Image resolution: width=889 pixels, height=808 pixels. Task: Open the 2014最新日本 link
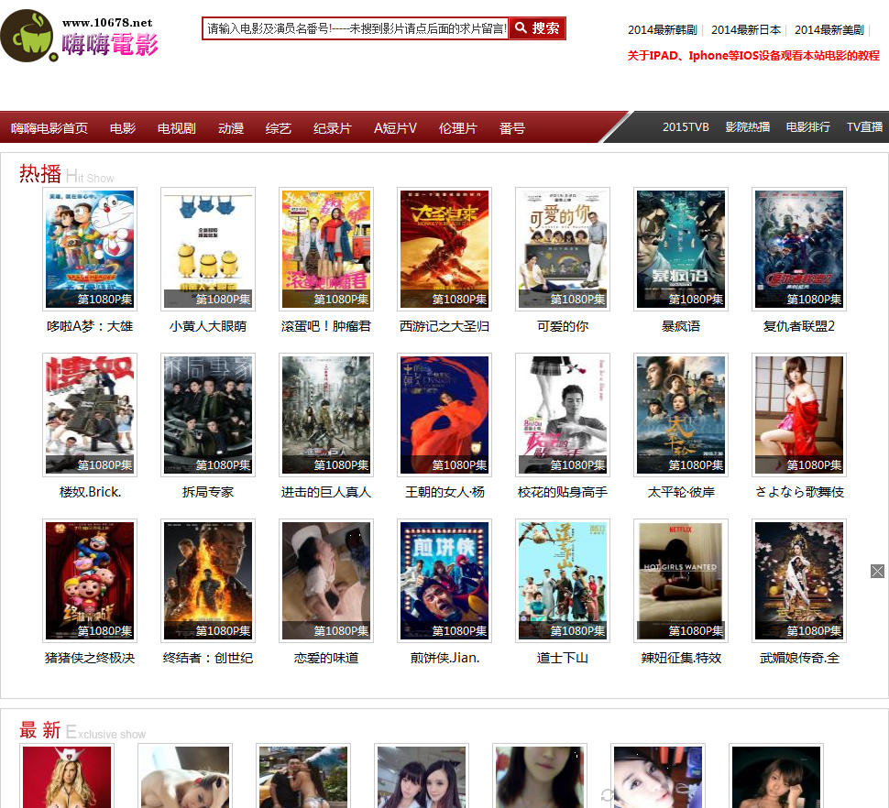pos(745,30)
